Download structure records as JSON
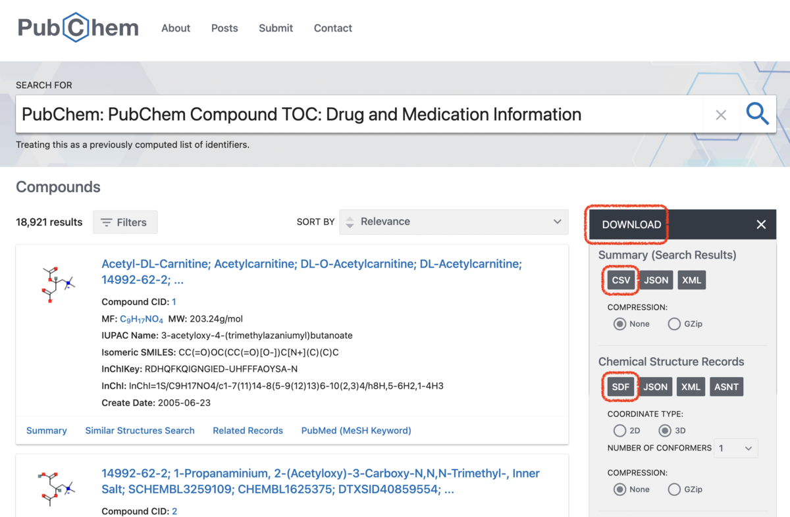This screenshot has width=790, height=517. pos(655,387)
